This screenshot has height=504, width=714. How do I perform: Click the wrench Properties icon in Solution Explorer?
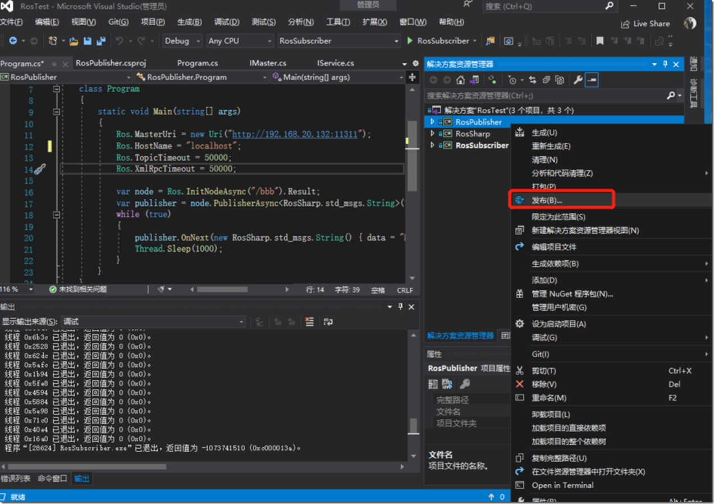(578, 80)
